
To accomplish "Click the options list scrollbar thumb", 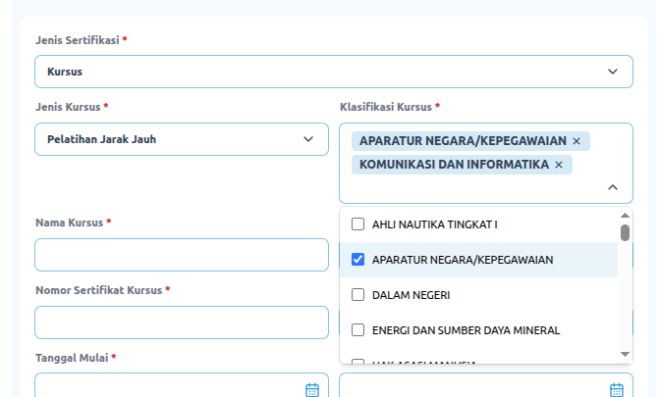I will 625,232.
